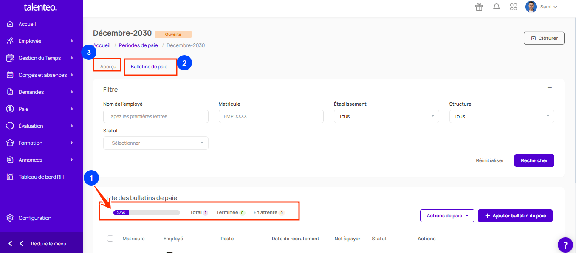Click the Nom de l'employé input field

point(155,116)
